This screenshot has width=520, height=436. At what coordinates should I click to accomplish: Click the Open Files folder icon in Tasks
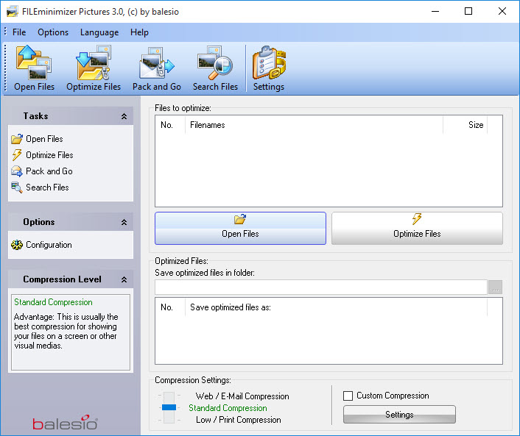click(17, 139)
